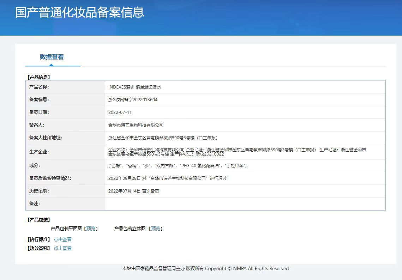This screenshot has width=402, height=280.
Task: Click the 2022年07月14日 首次备案 history entry
Action: tap(133, 191)
